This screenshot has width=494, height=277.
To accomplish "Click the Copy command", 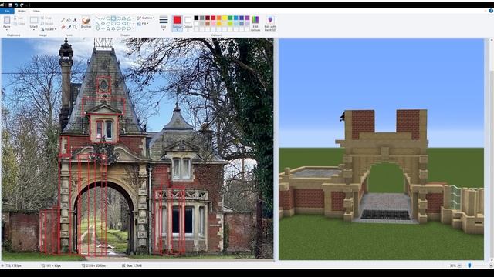I will point(19,24).
